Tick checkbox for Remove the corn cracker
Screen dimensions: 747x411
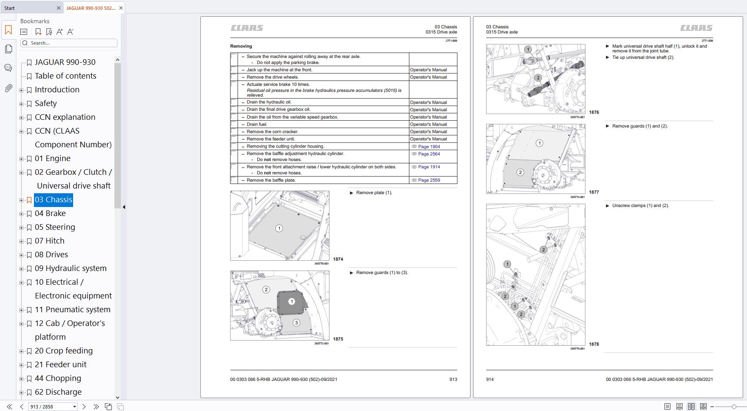click(x=234, y=131)
